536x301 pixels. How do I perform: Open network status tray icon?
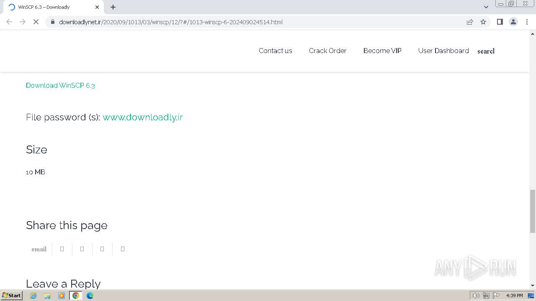pyautogui.click(x=486, y=296)
